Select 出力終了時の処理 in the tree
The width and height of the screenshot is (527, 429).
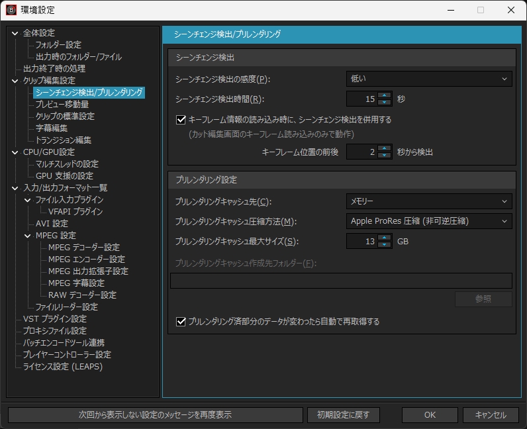[54, 69]
